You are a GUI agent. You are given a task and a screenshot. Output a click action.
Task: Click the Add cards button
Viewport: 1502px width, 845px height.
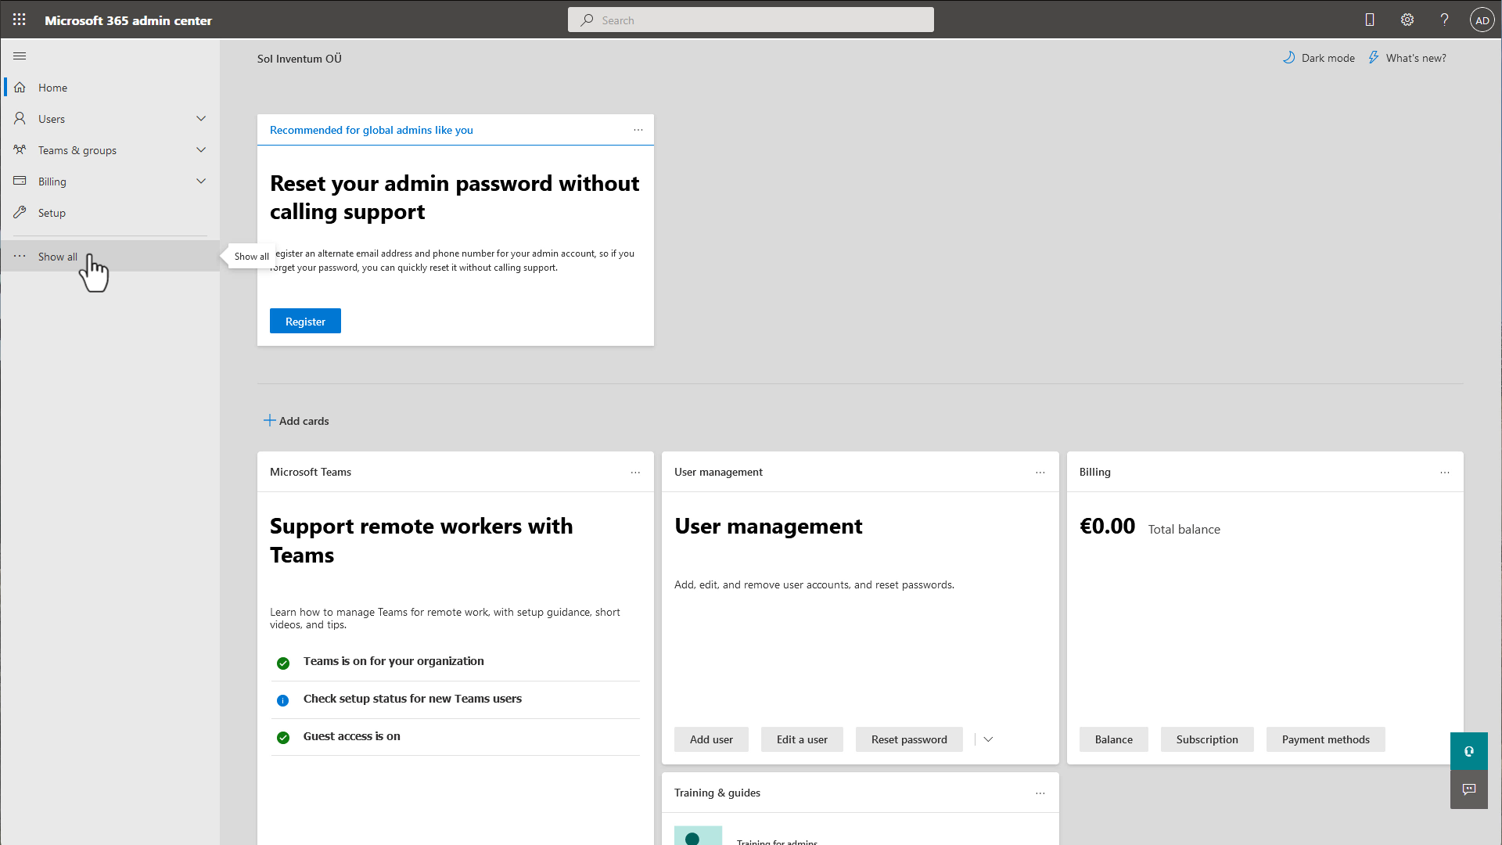296,420
